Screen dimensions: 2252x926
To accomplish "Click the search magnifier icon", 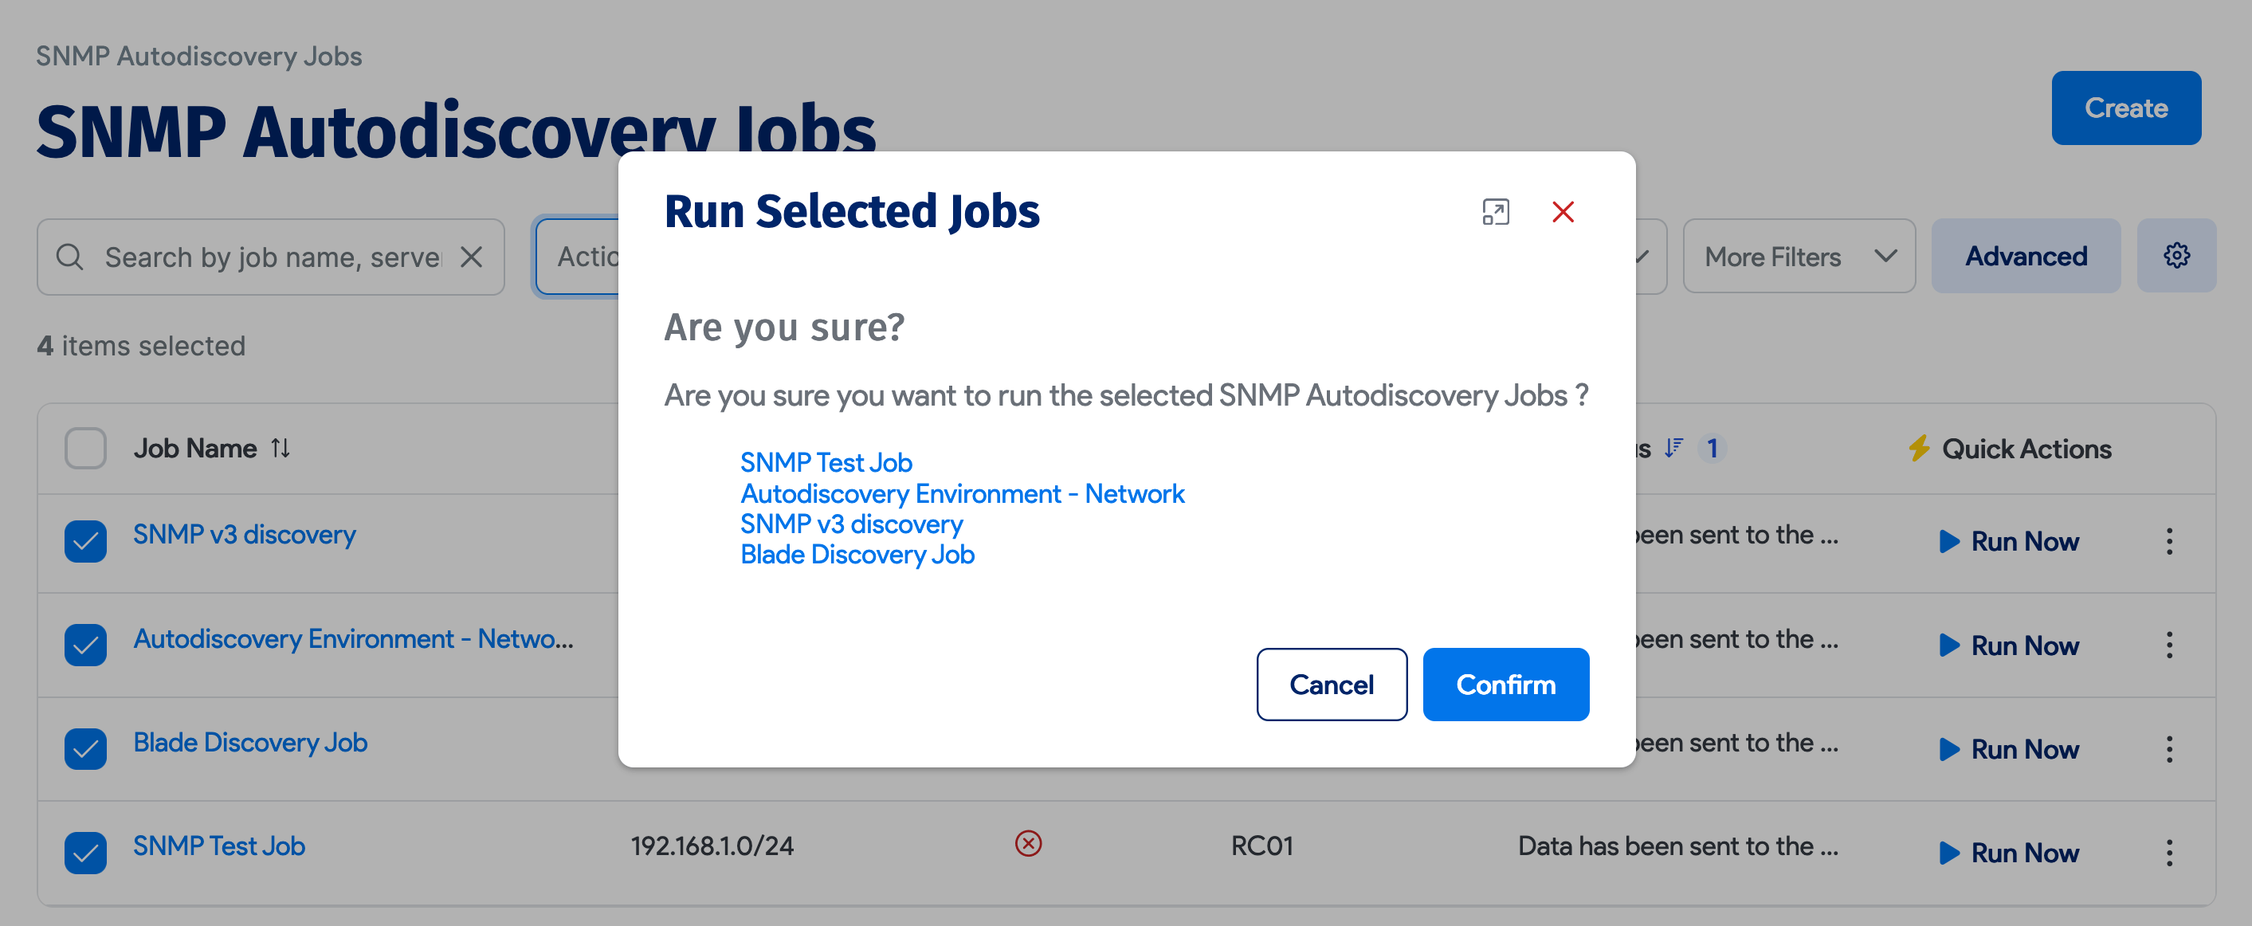I will [x=70, y=256].
